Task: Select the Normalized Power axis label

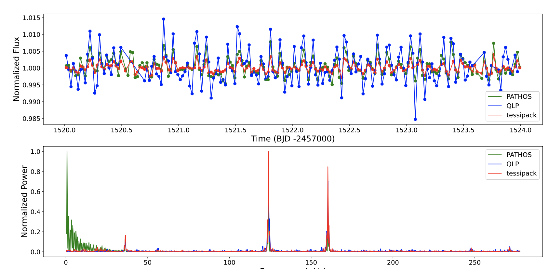Action: point(24,201)
